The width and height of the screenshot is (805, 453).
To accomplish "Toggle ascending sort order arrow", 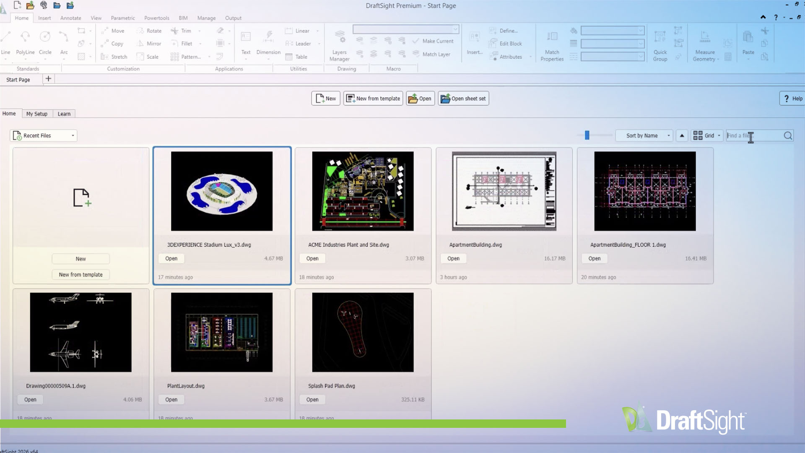I will 682,135.
